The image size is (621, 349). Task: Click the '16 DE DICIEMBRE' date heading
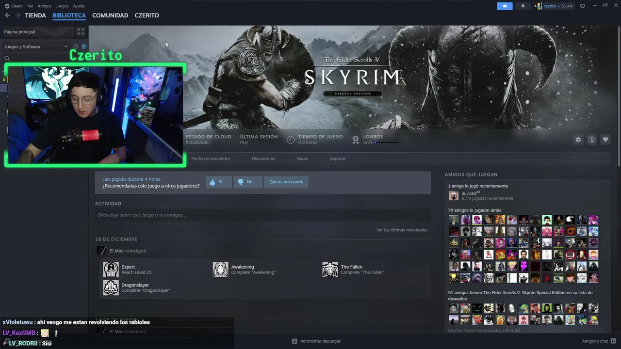(x=116, y=239)
